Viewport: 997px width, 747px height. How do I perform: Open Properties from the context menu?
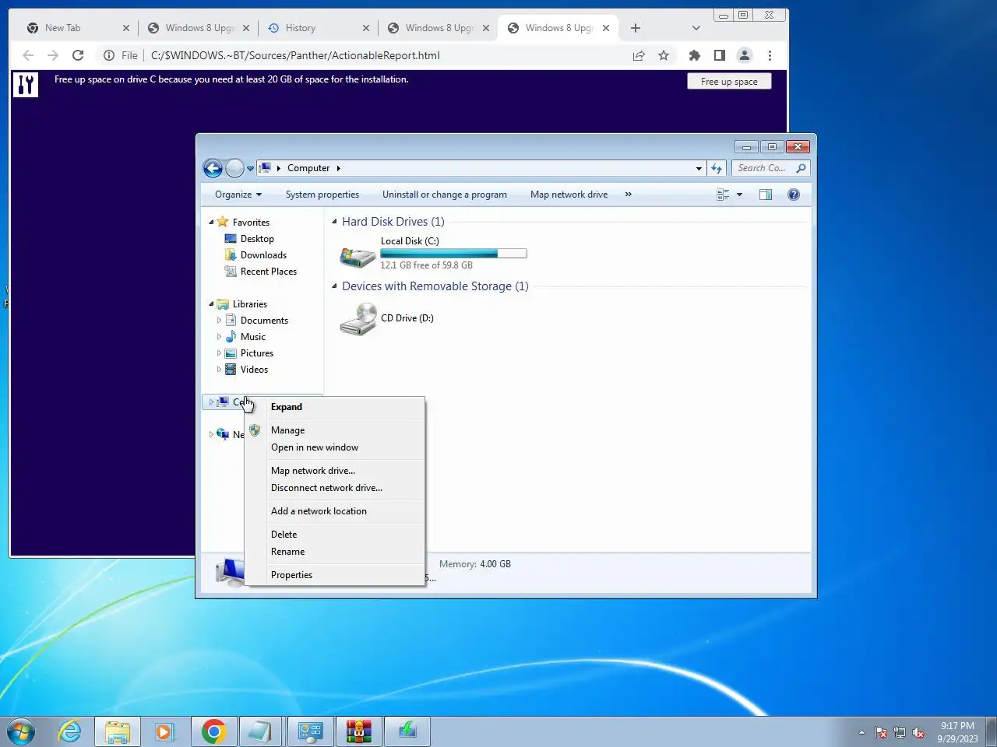[335, 575]
